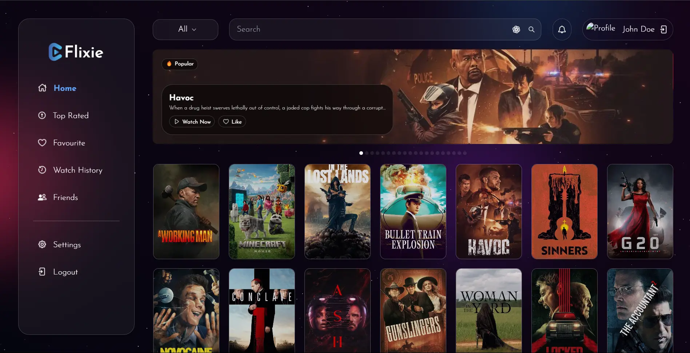Click the Flixie logo
Viewport: 690px width, 353px height.
pyautogui.click(x=76, y=52)
